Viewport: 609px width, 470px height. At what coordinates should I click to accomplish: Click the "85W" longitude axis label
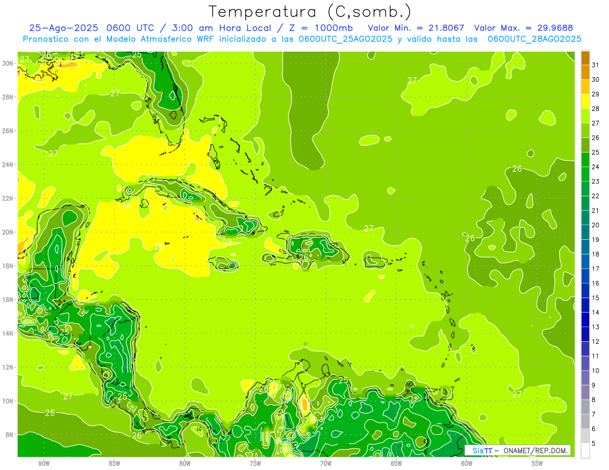(x=114, y=463)
